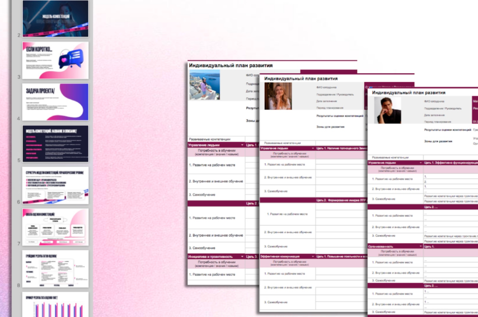This screenshot has height=317, width=478.
Task: Open slide 9 thumbnail with bar chart
Action: pos(55,304)
